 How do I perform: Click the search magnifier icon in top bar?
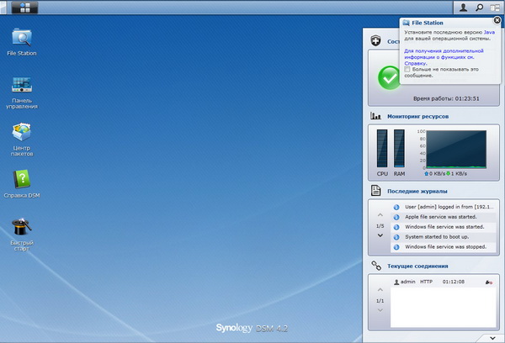click(479, 7)
